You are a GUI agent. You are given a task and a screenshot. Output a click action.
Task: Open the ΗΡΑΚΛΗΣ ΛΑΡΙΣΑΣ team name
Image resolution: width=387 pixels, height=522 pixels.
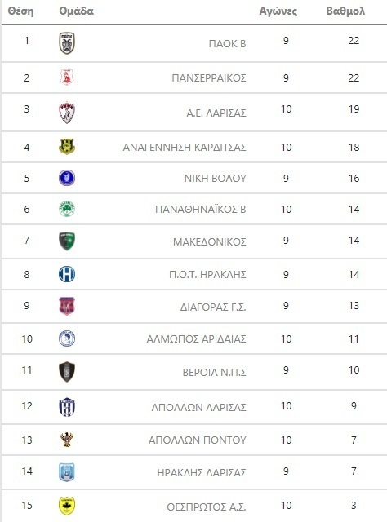(x=202, y=473)
